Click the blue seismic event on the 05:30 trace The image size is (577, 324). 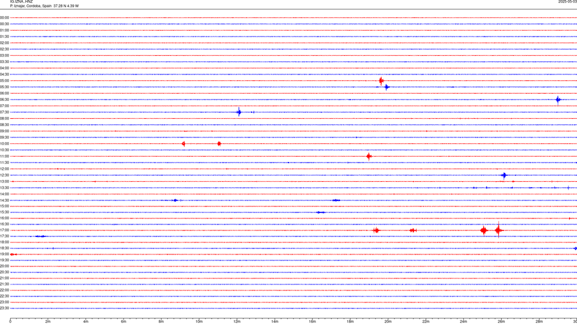386,87
